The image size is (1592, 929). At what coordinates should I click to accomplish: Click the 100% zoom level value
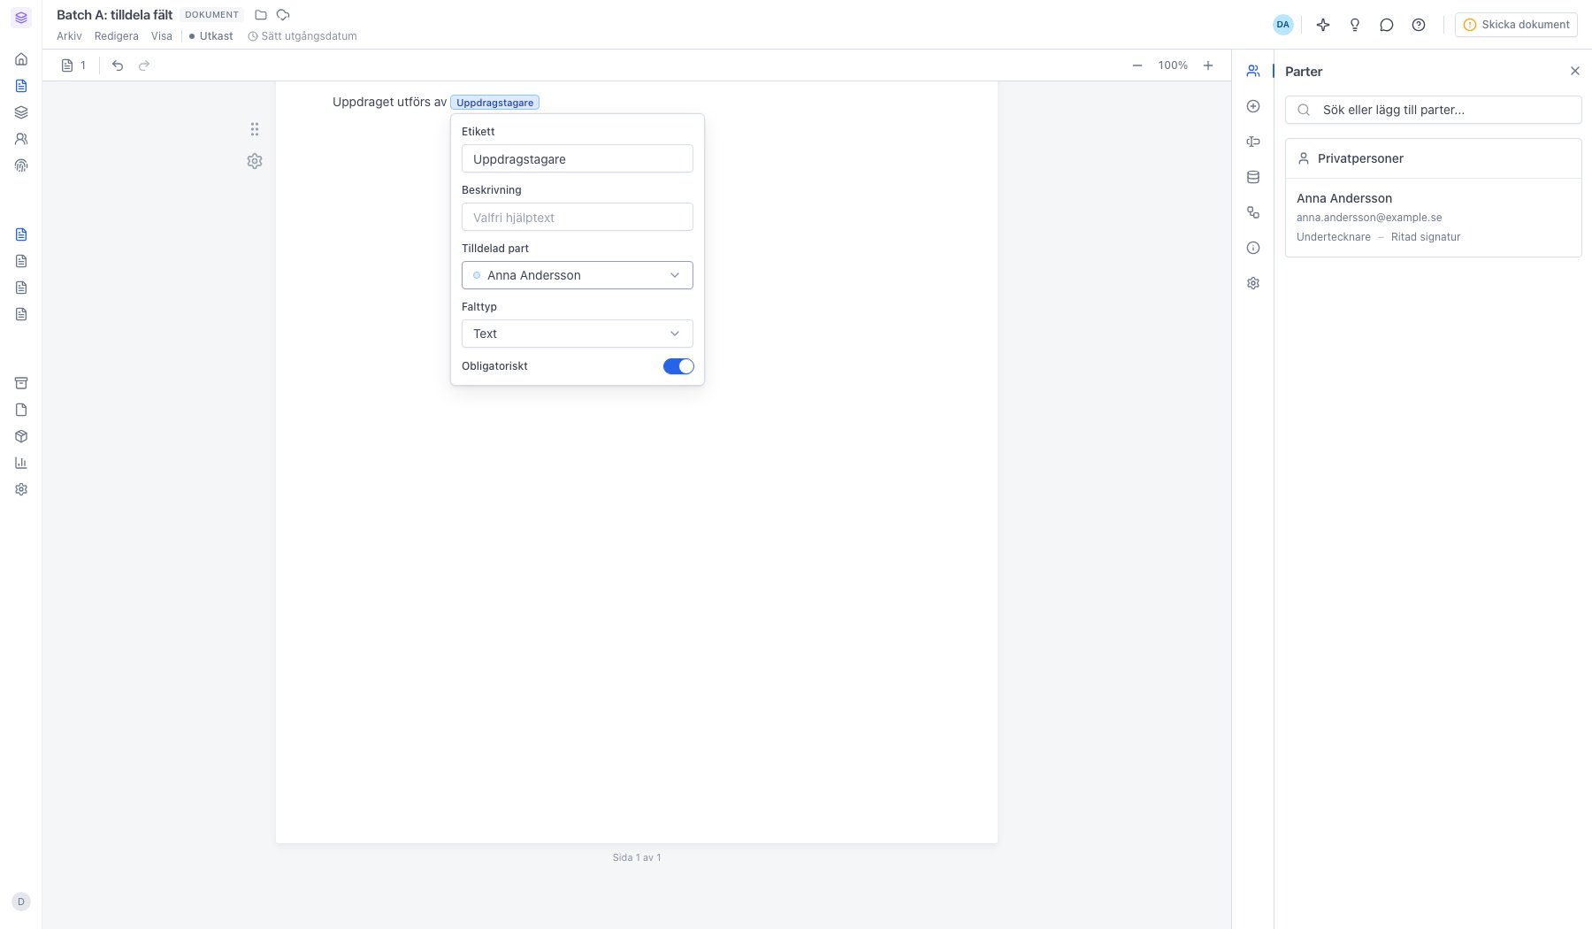[1173, 65]
